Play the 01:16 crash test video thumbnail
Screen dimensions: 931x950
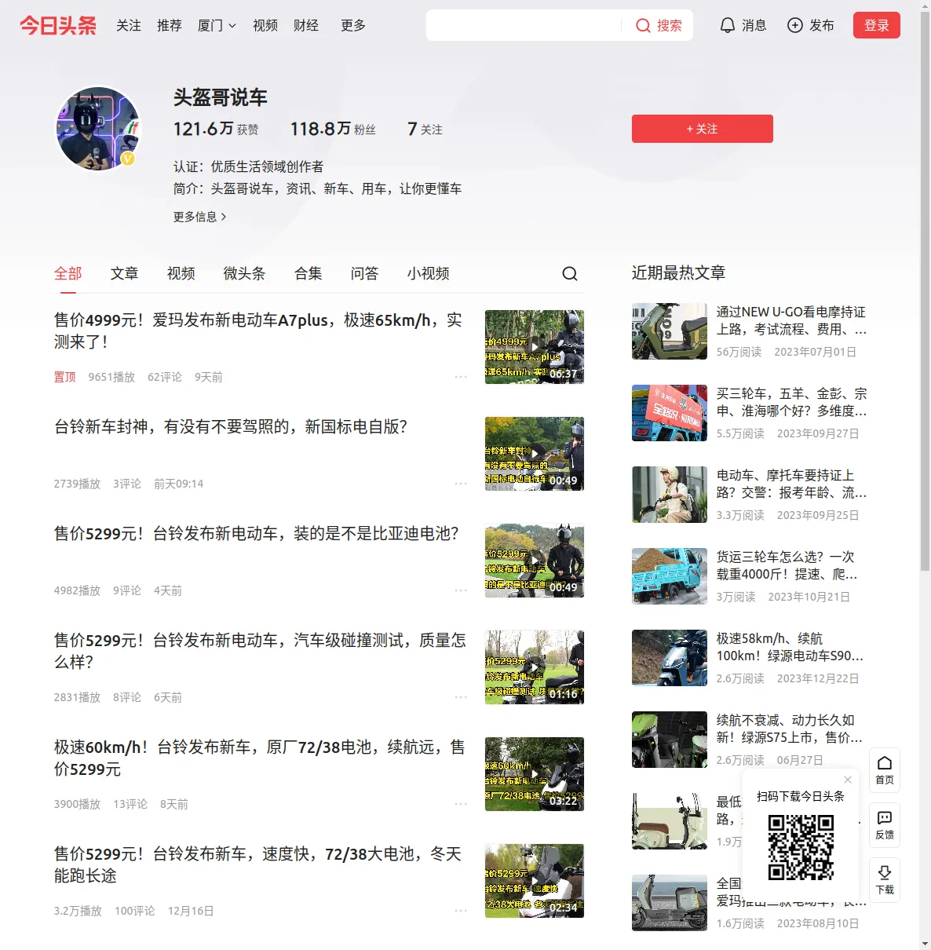pos(535,667)
